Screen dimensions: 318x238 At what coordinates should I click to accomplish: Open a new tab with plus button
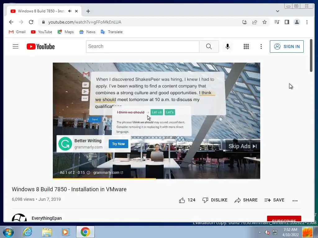[88, 11]
